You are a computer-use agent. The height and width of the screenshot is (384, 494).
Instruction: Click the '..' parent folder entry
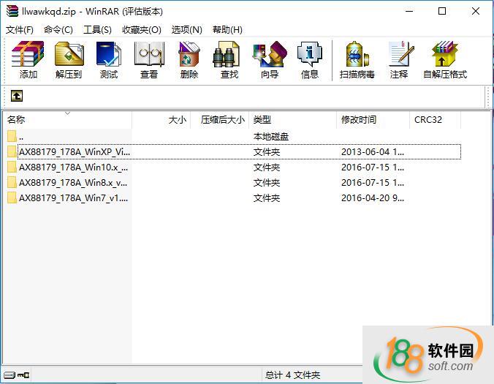tap(21, 137)
